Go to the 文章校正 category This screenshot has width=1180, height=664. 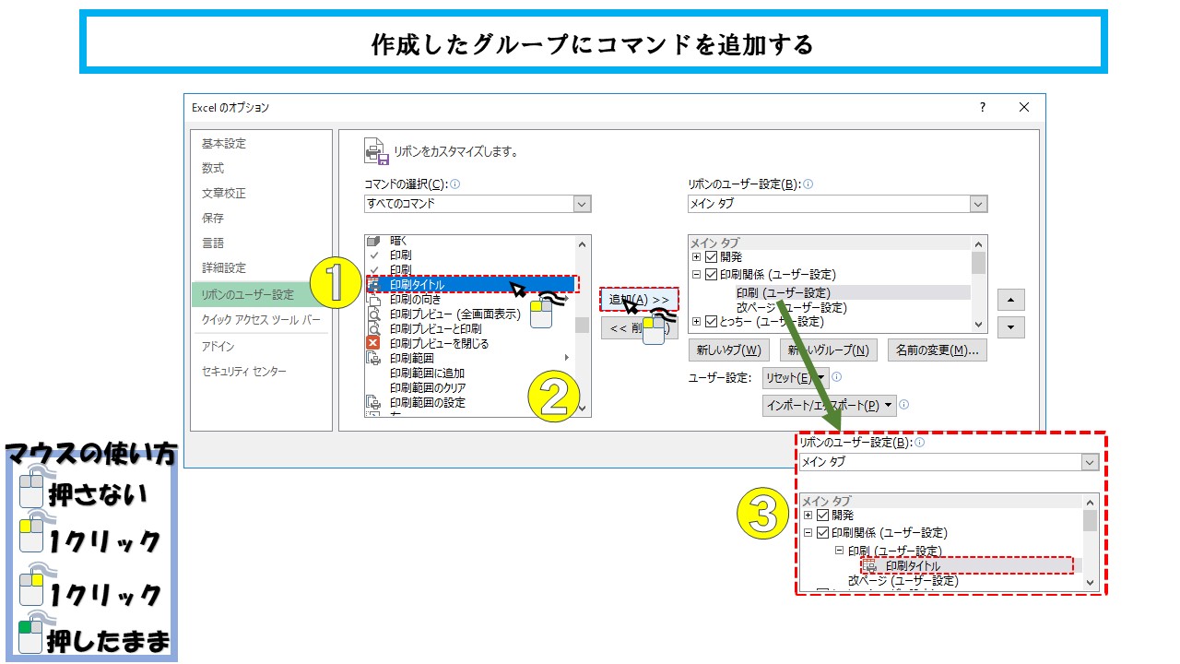[224, 194]
